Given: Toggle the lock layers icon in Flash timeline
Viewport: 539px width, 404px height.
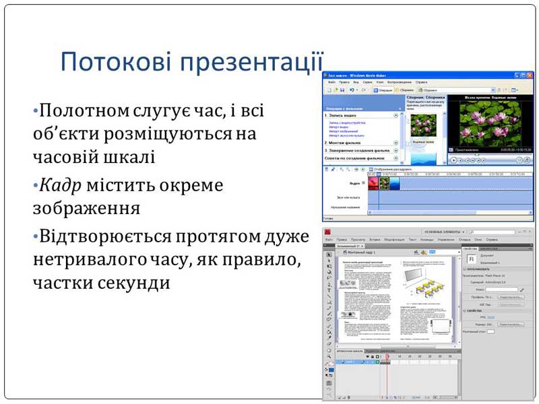Looking at the screenshot, I should point(373,356).
